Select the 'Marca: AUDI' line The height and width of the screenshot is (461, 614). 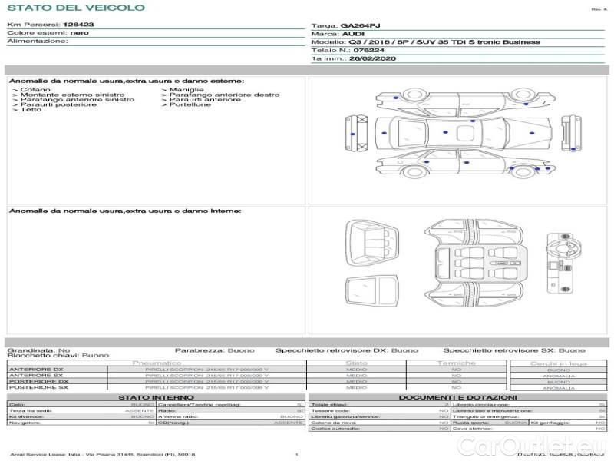tap(338, 34)
